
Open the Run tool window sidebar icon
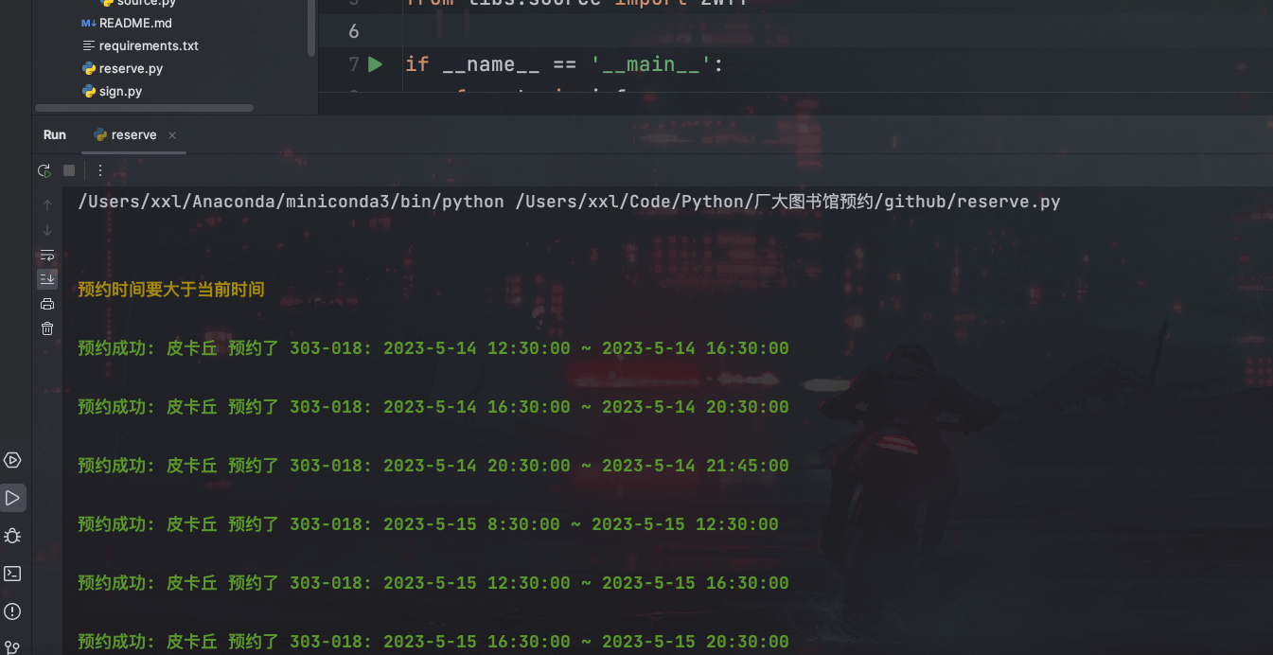pyautogui.click(x=12, y=498)
